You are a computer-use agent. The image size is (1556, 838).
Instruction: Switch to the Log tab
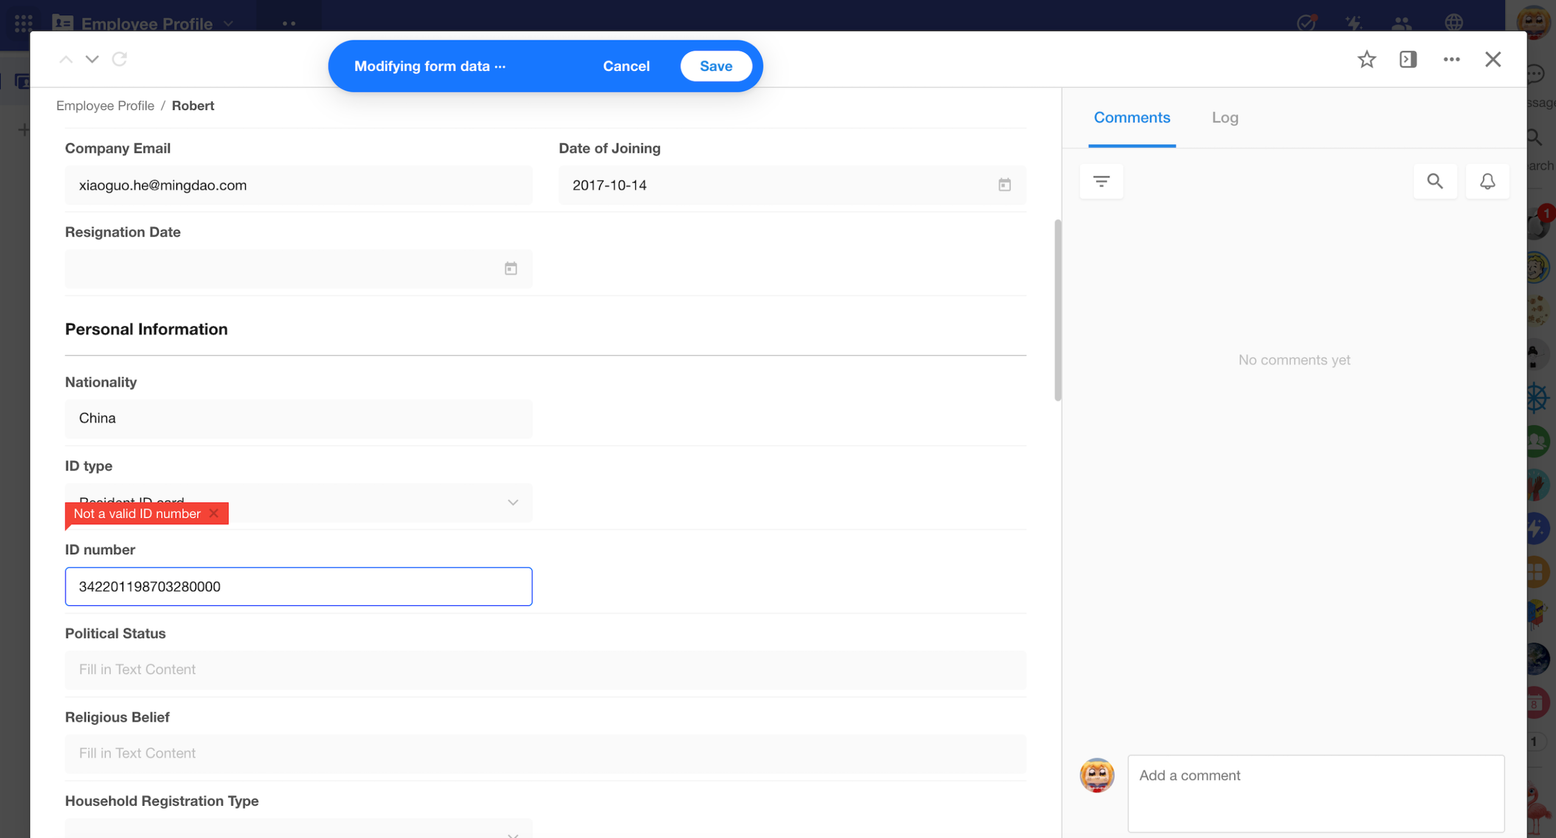click(x=1224, y=117)
